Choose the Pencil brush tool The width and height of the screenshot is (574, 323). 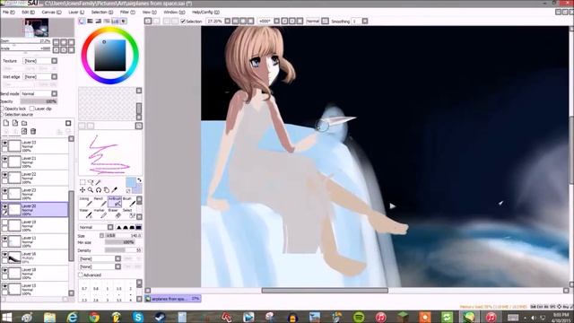pyautogui.click(x=100, y=202)
